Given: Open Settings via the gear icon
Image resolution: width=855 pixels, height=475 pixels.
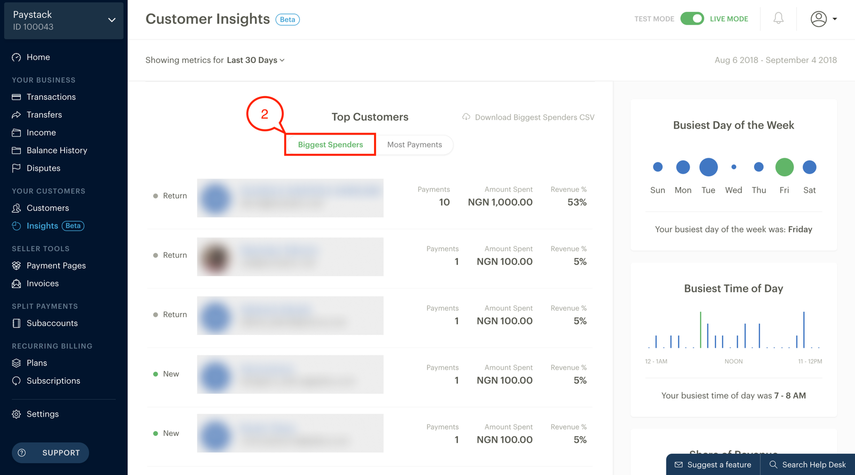Looking at the screenshot, I should click(x=17, y=414).
